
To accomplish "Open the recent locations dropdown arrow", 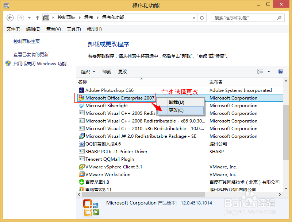I will tap(29, 18).
